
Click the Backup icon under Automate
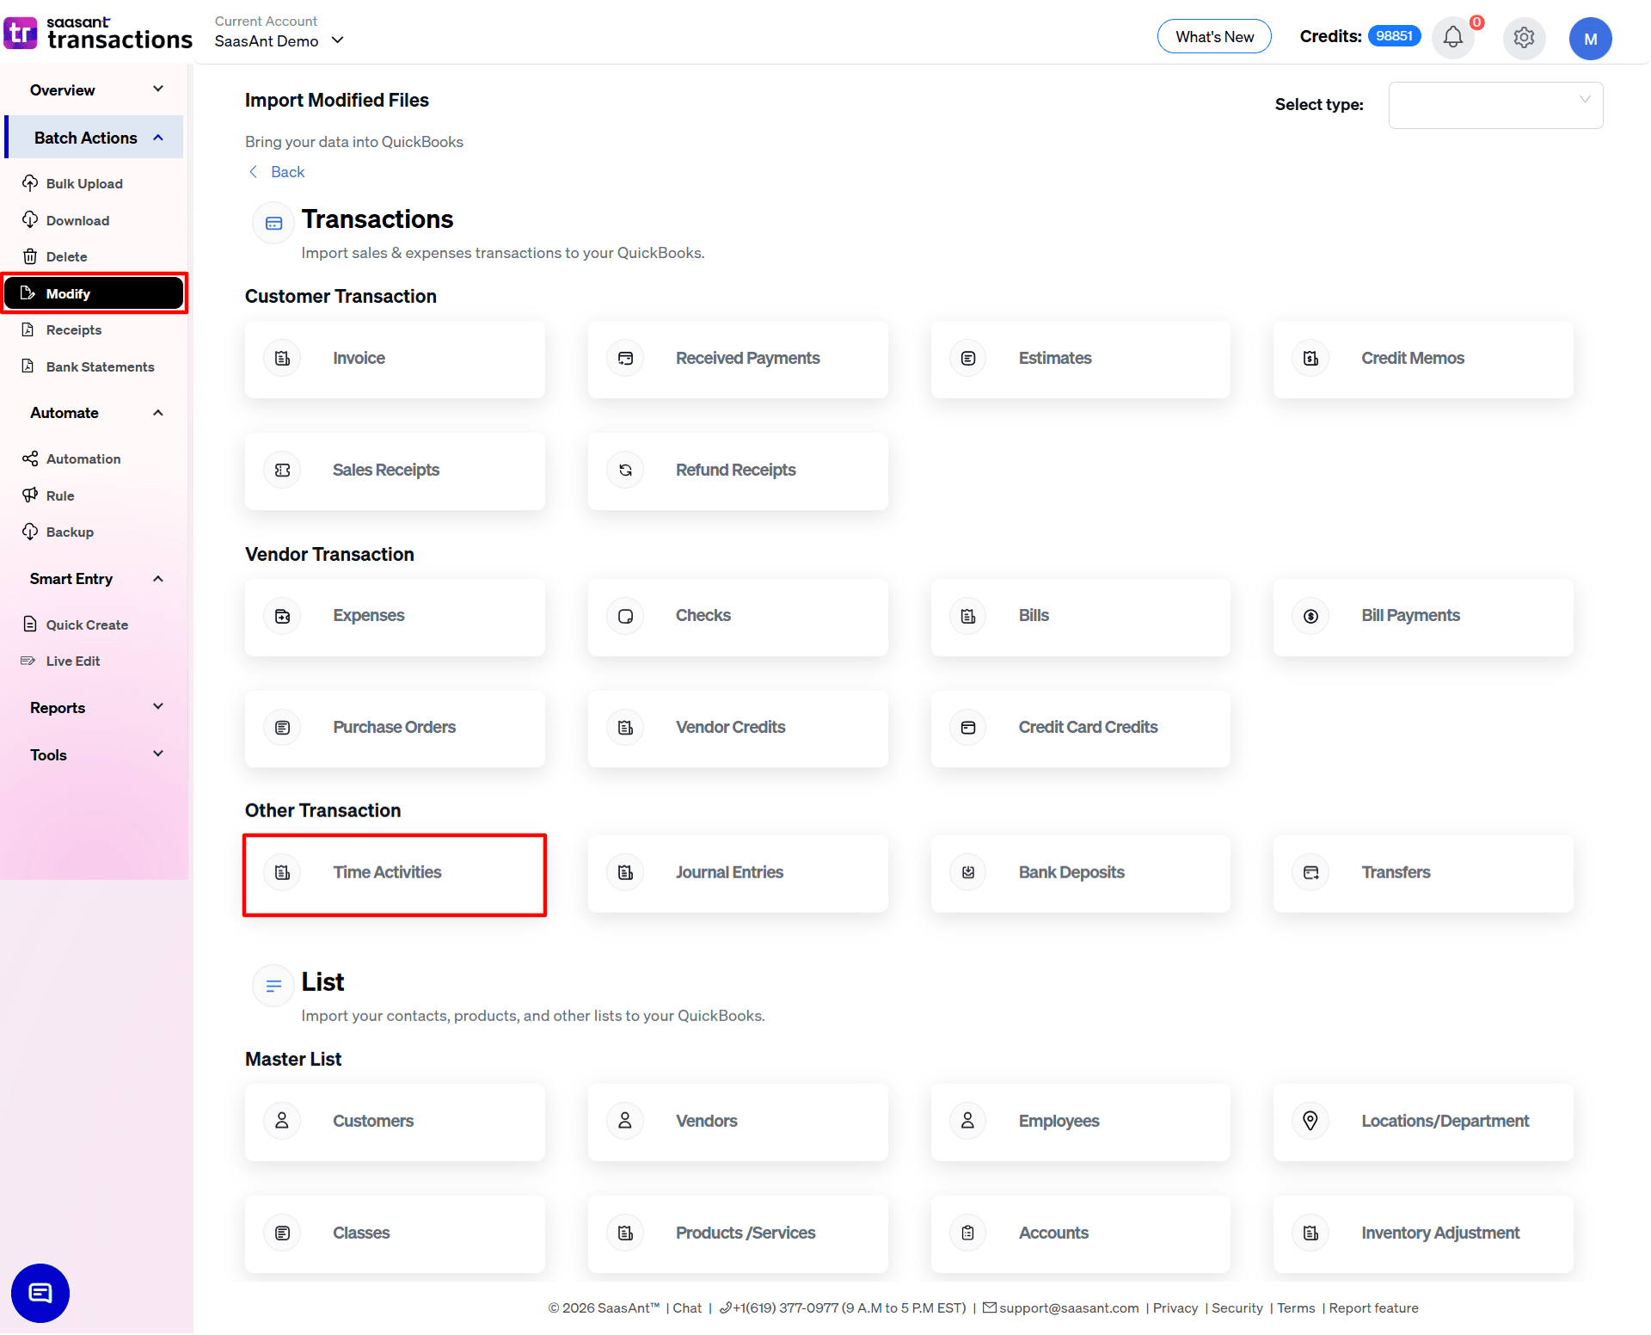[30, 532]
